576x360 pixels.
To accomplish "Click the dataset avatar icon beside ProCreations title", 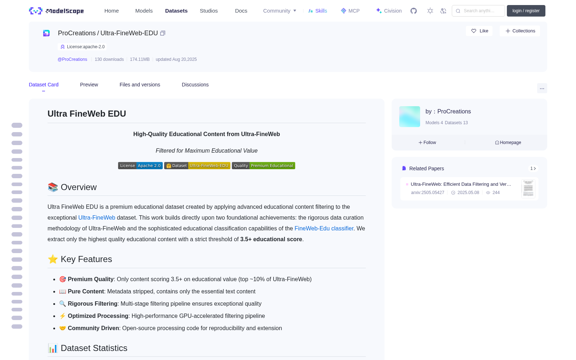I will [46, 33].
